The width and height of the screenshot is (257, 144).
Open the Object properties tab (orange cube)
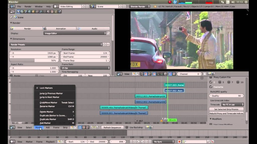[x=33, y=11]
